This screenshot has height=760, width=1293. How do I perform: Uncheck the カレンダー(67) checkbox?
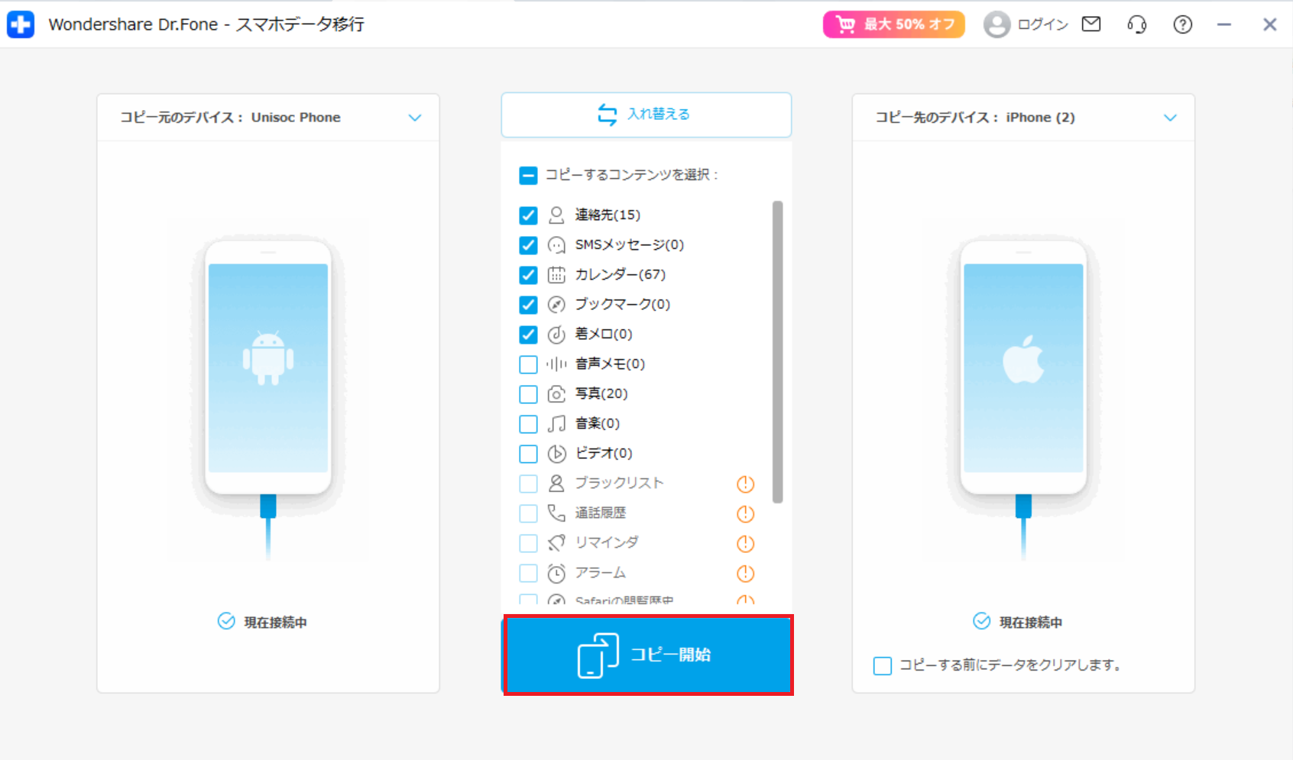528,275
